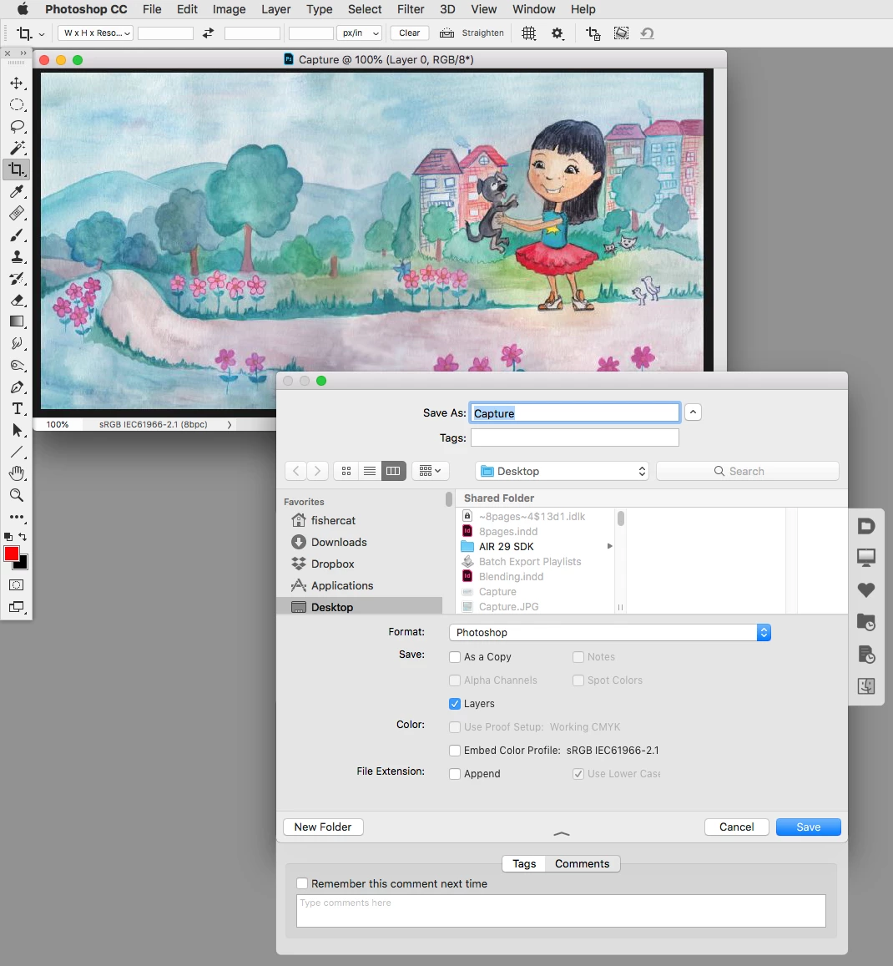The image size is (893, 966).
Task: Open the Format Photoshop dropdown
Action: tap(610, 633)
